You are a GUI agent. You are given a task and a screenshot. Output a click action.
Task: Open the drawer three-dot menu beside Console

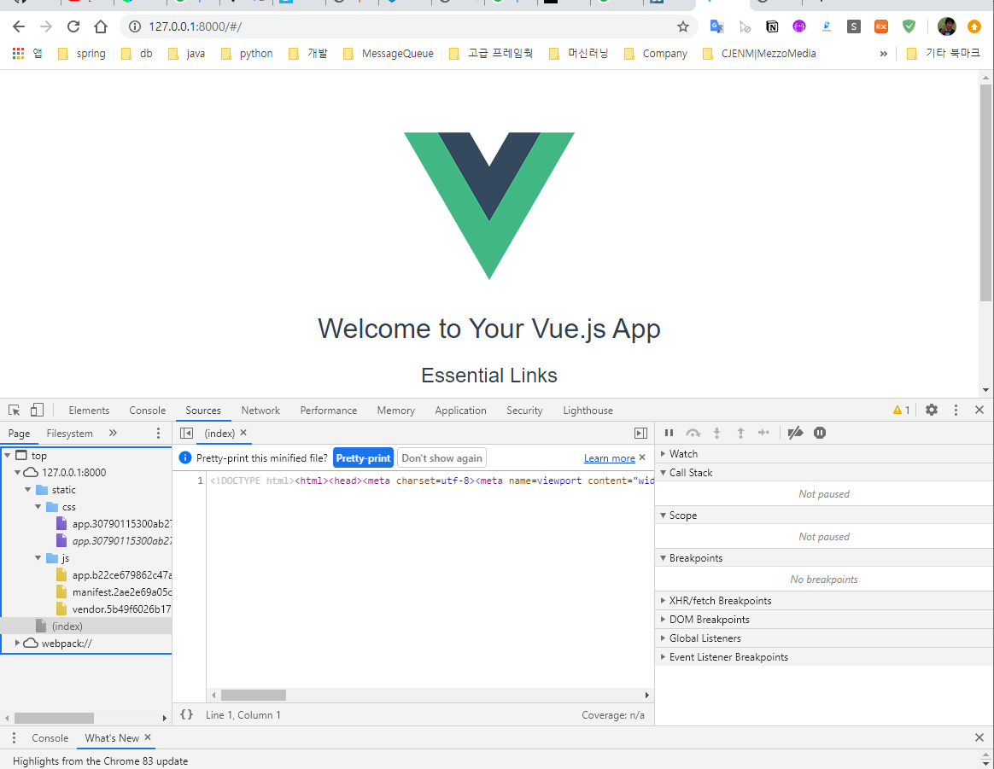click(x=14, y=738)
